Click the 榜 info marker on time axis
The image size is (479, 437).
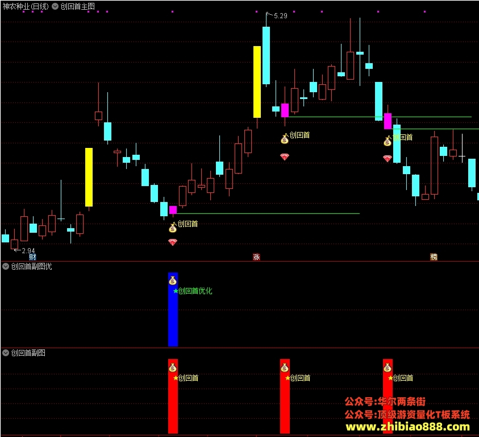[x=434, y=257]
